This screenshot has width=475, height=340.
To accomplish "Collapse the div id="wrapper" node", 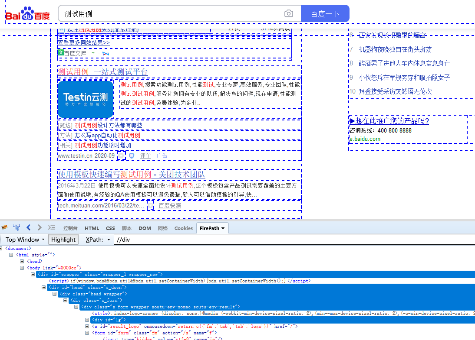I will [33, 275].
